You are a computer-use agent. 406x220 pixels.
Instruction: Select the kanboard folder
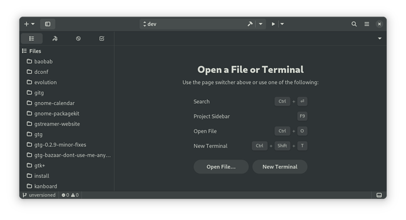67,186
